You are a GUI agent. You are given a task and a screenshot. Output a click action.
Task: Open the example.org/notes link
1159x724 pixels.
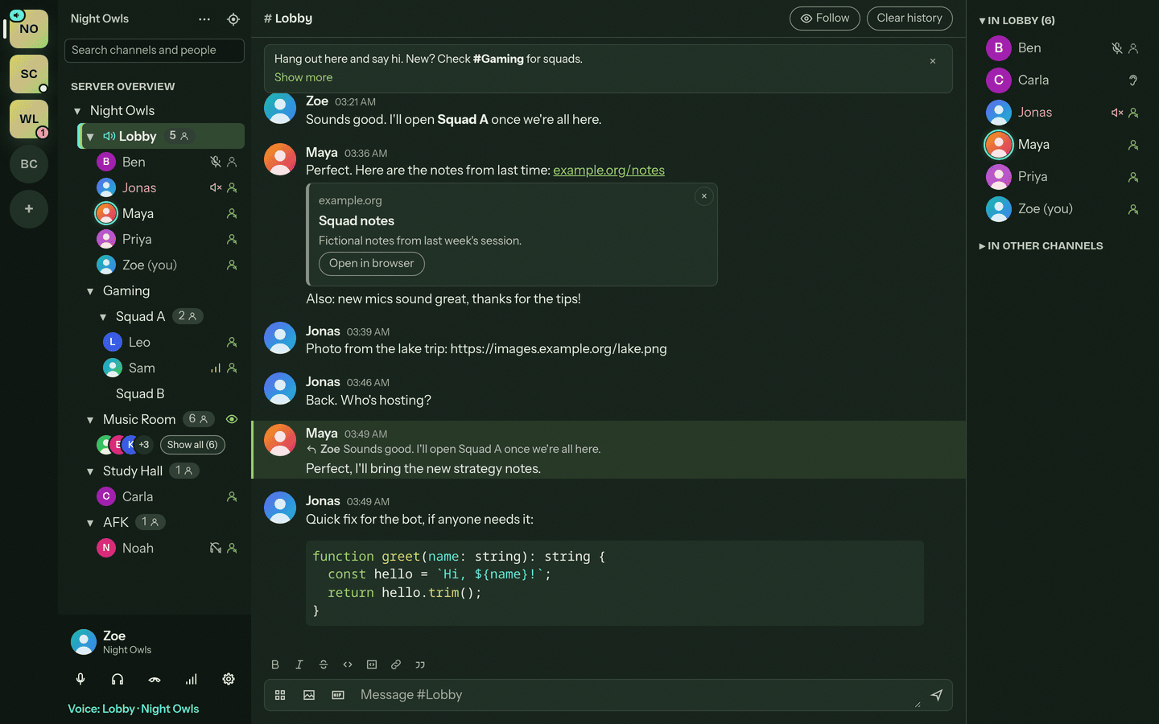[x=608, y=171]
